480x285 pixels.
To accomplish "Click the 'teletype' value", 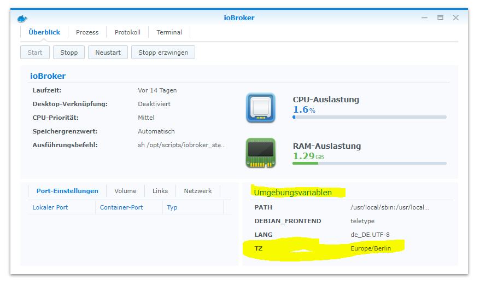I will point(362,221).
